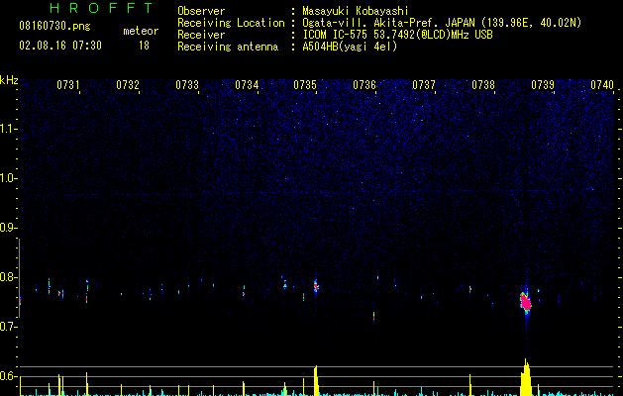
Task: Click the 0.9 kHz axis label
Action: (x=7, y=228)
